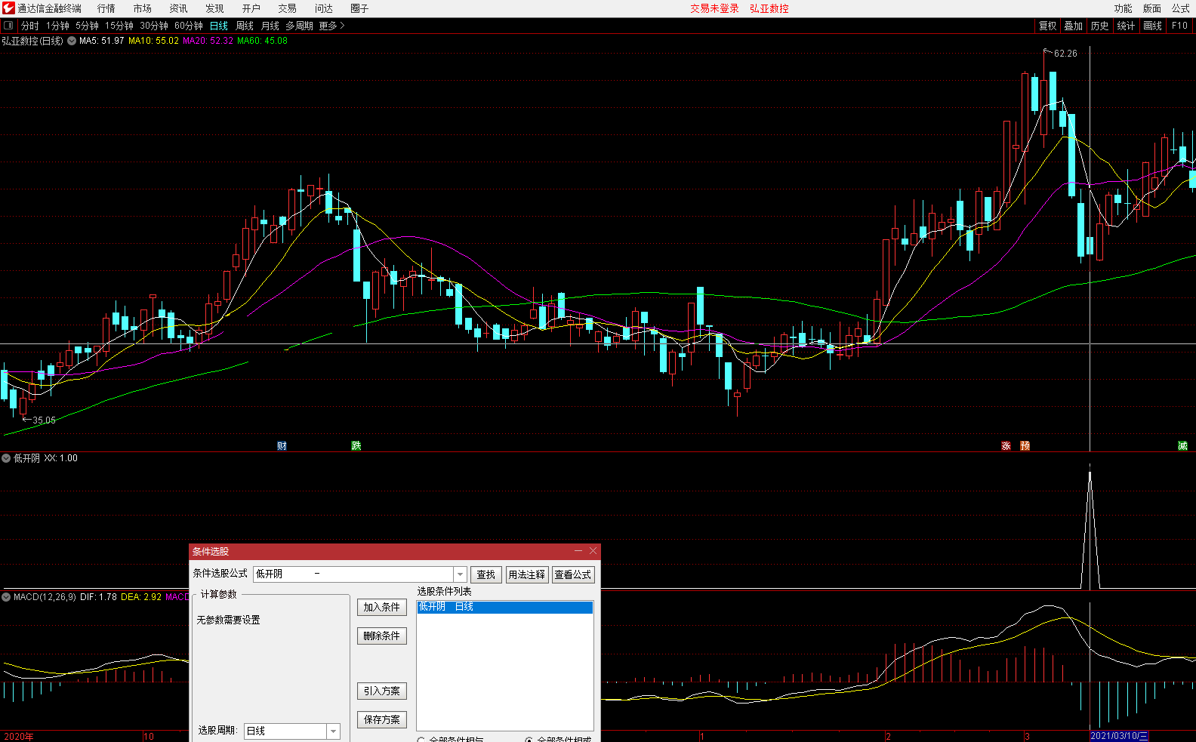Image resolution: width=1196 pixels, height=742 pixels.
Task: Select the 全部条件相与 radio button
Action: point(421,740)
